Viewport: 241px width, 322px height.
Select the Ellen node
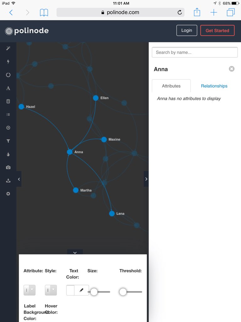click(x=96, y=98)
